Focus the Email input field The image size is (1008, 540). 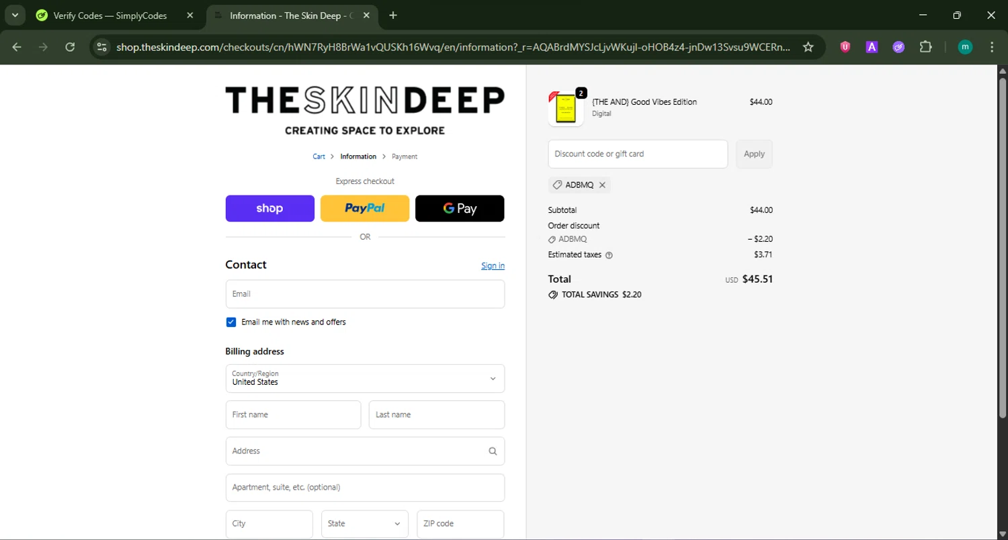(x=365, y=294)
